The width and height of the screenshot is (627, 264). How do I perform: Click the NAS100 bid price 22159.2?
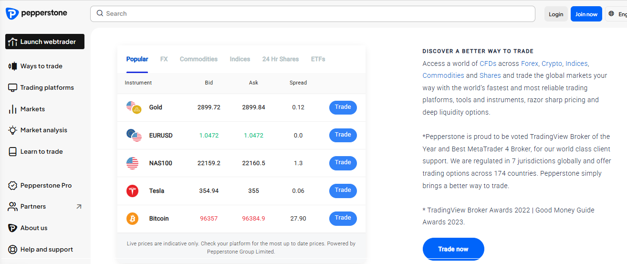(x=209, y=163)
